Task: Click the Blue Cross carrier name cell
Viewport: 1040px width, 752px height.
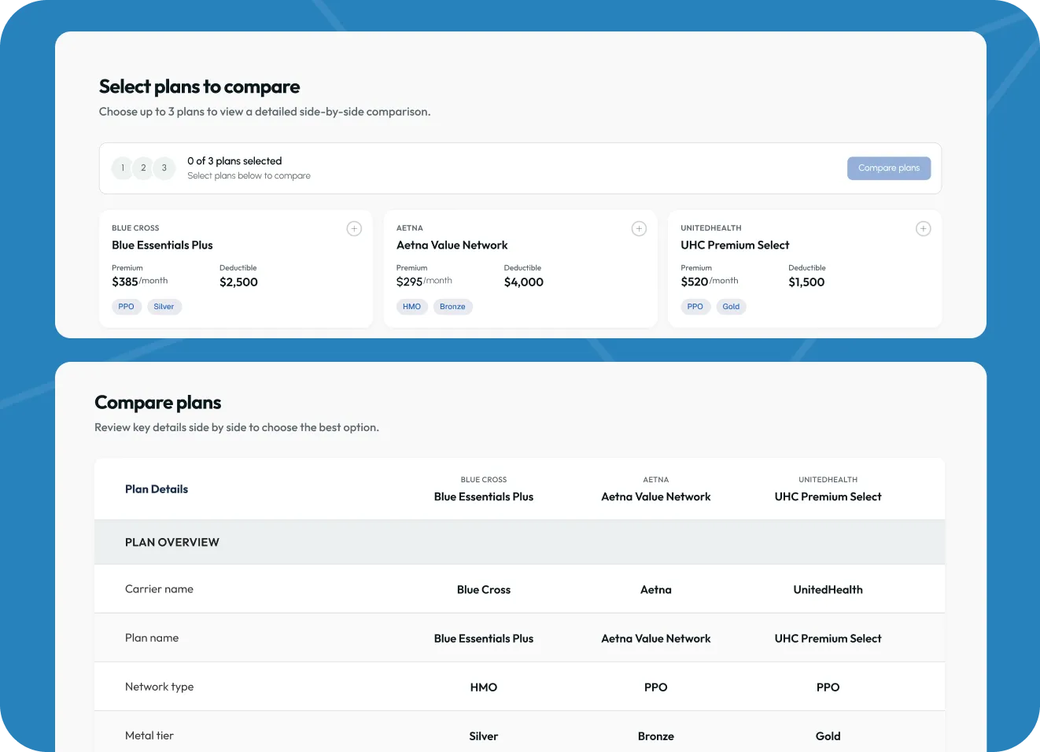Action: click(x=484, y=590)
